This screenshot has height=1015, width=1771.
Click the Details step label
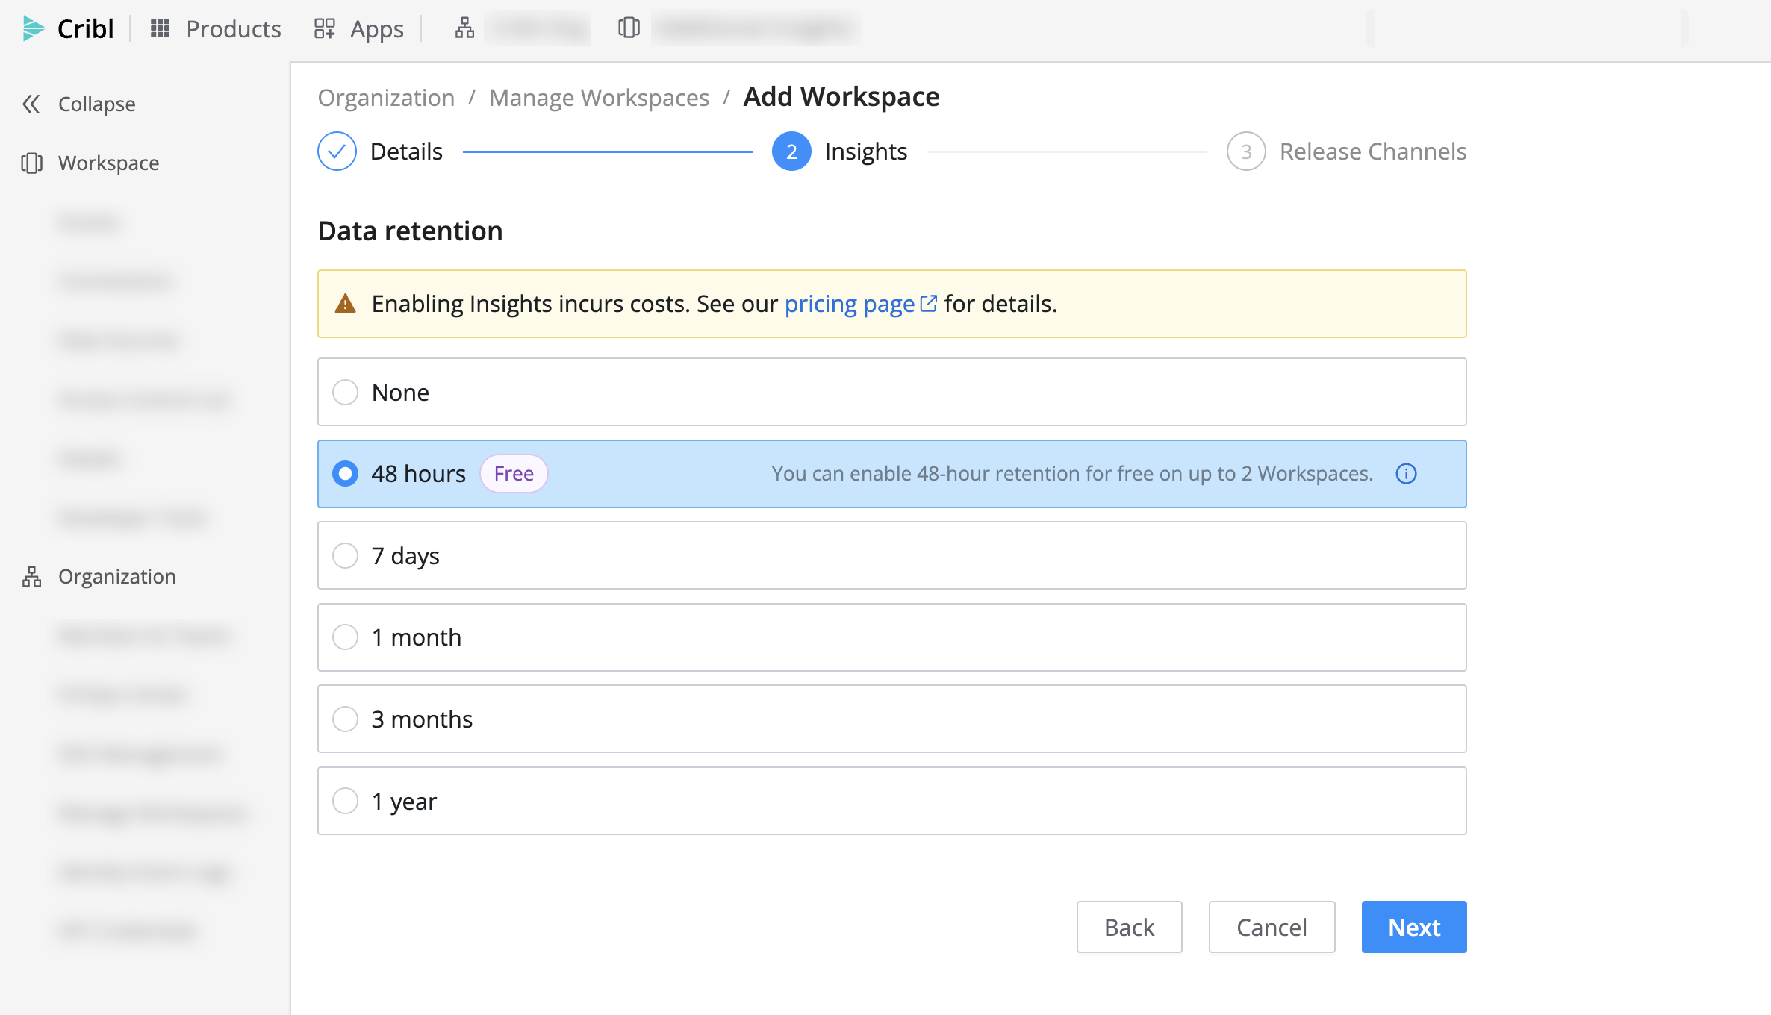pyautogui.click(x=406, y=152)
